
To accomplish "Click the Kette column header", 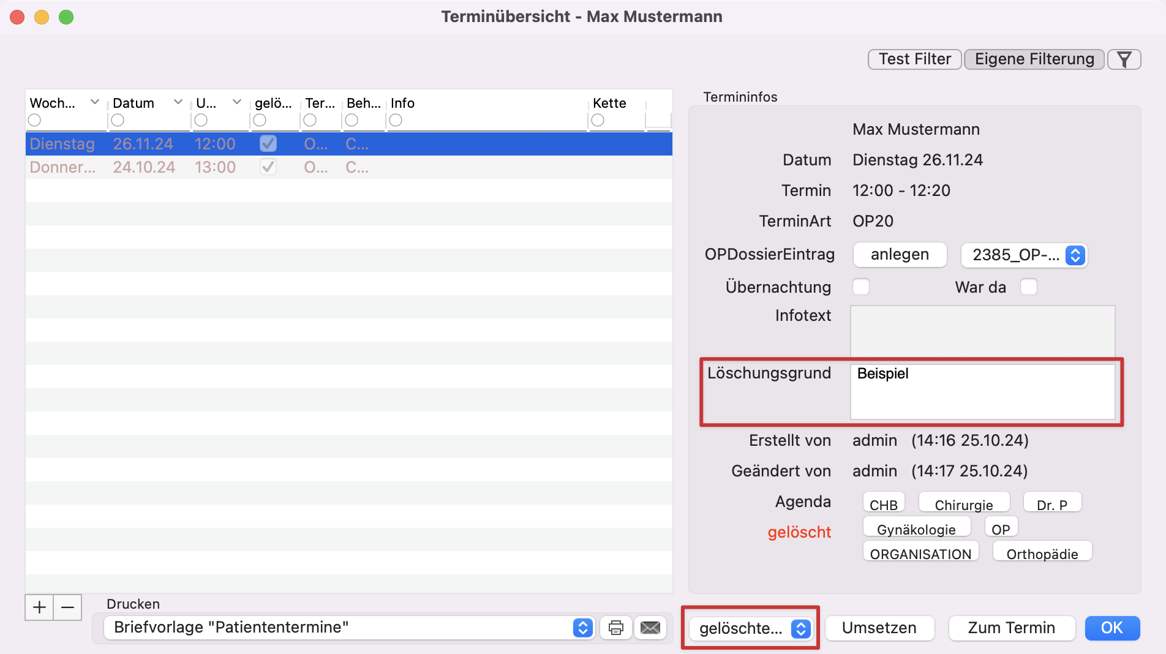I will tap(609, 103).
